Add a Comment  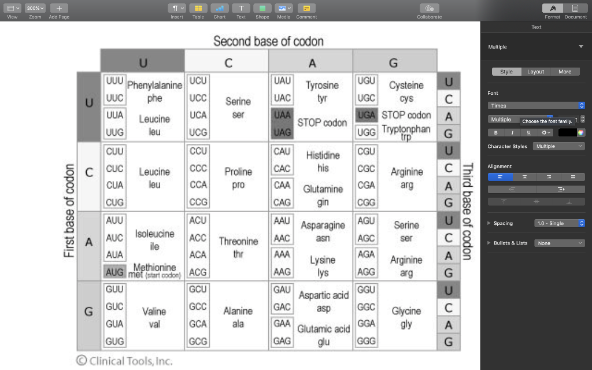[306, 8]
